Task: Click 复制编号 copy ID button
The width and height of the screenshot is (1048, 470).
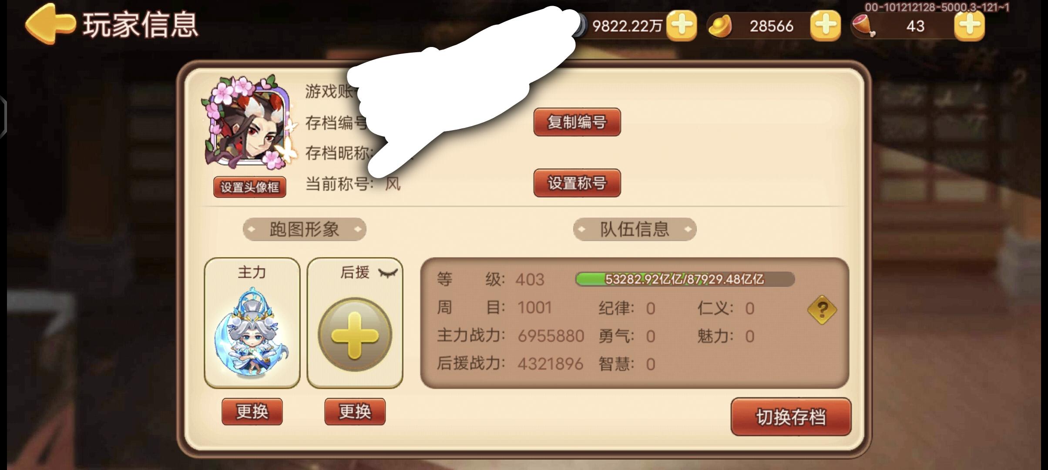Action: (577, 122)
